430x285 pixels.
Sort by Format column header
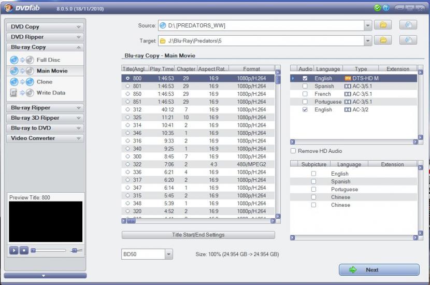[x=251, y=69]
